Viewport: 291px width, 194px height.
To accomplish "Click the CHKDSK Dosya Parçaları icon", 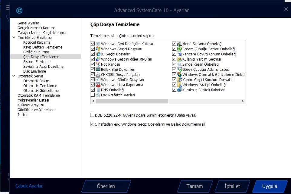I will click(98, 74).
